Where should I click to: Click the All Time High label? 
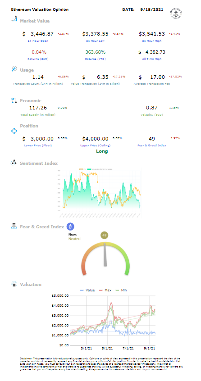(x=152, y=59)
